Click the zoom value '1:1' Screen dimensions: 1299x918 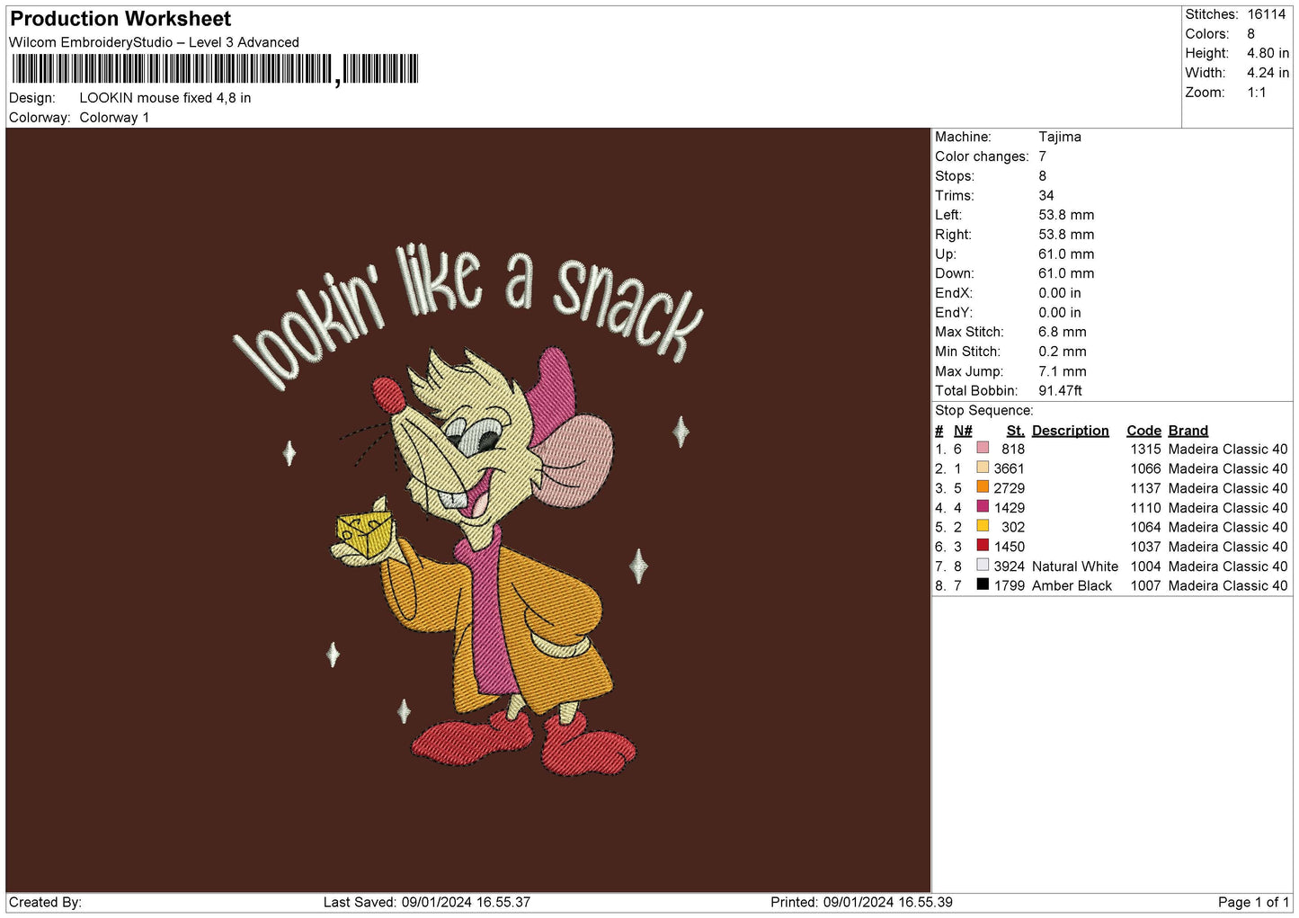coord(1256,93)
